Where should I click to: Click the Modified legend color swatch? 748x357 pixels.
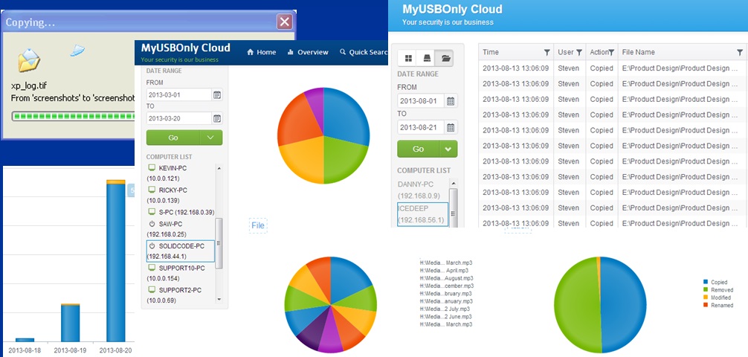(706, 297)
